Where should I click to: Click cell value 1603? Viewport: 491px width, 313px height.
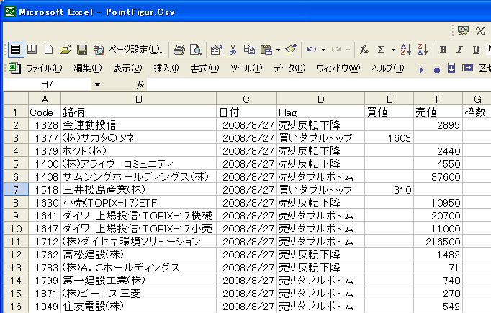[x=389, y=138]
